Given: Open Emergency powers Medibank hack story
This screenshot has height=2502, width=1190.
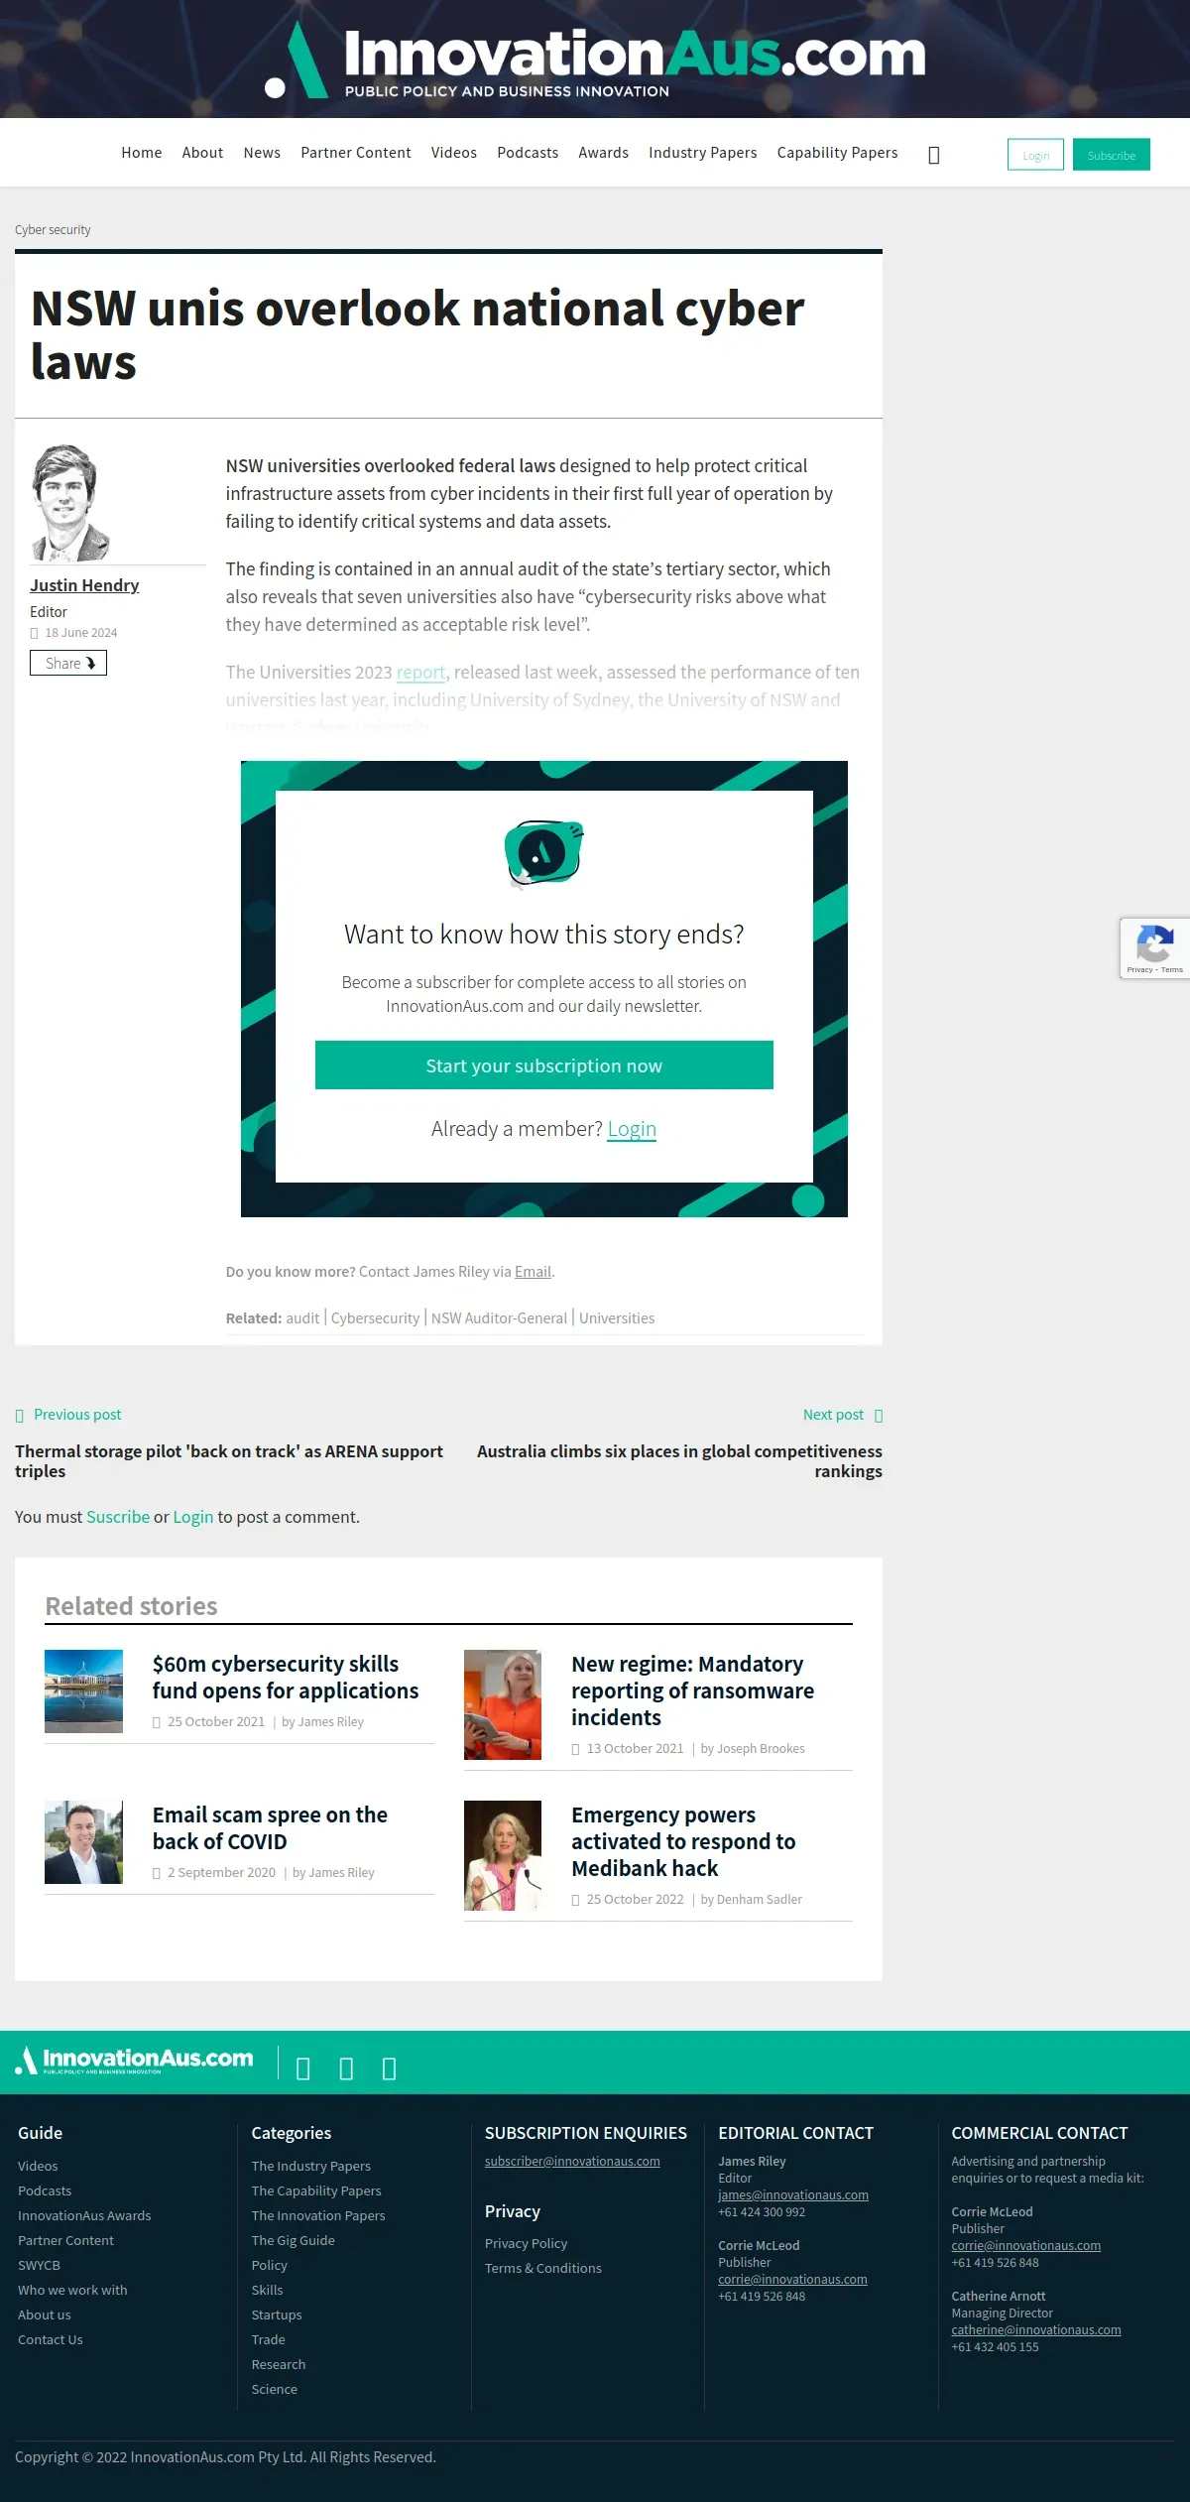Looking at the screenshot, I should 683,1841.
